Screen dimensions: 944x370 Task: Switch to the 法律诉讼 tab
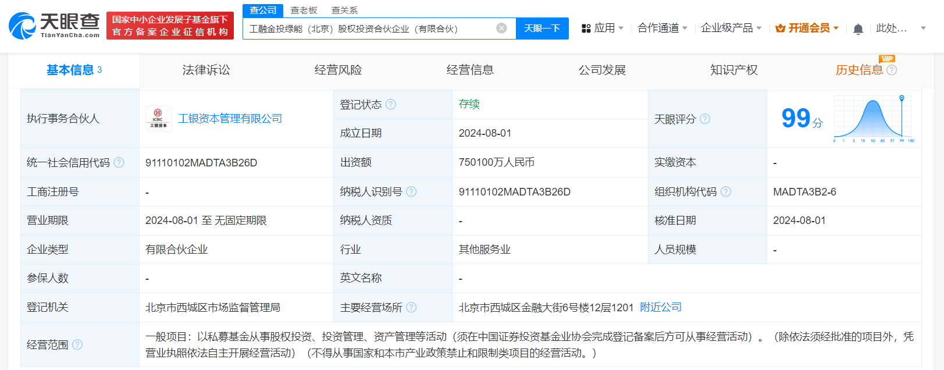206,70
